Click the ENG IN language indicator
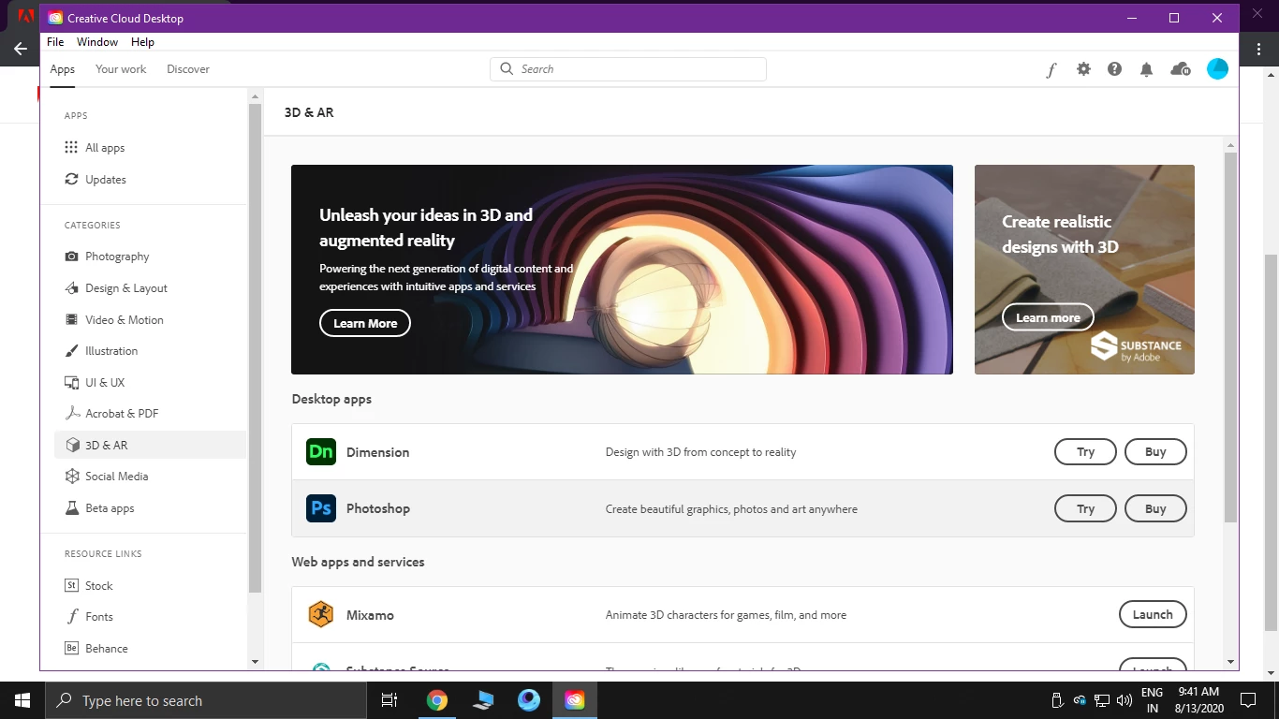The height and width of the screenshot is (719, 1279). coord(1153,700)
